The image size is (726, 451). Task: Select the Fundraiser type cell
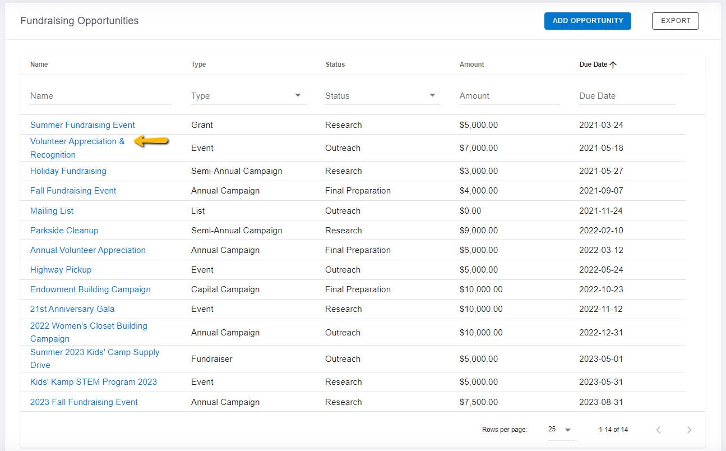(x=212, y=359)
